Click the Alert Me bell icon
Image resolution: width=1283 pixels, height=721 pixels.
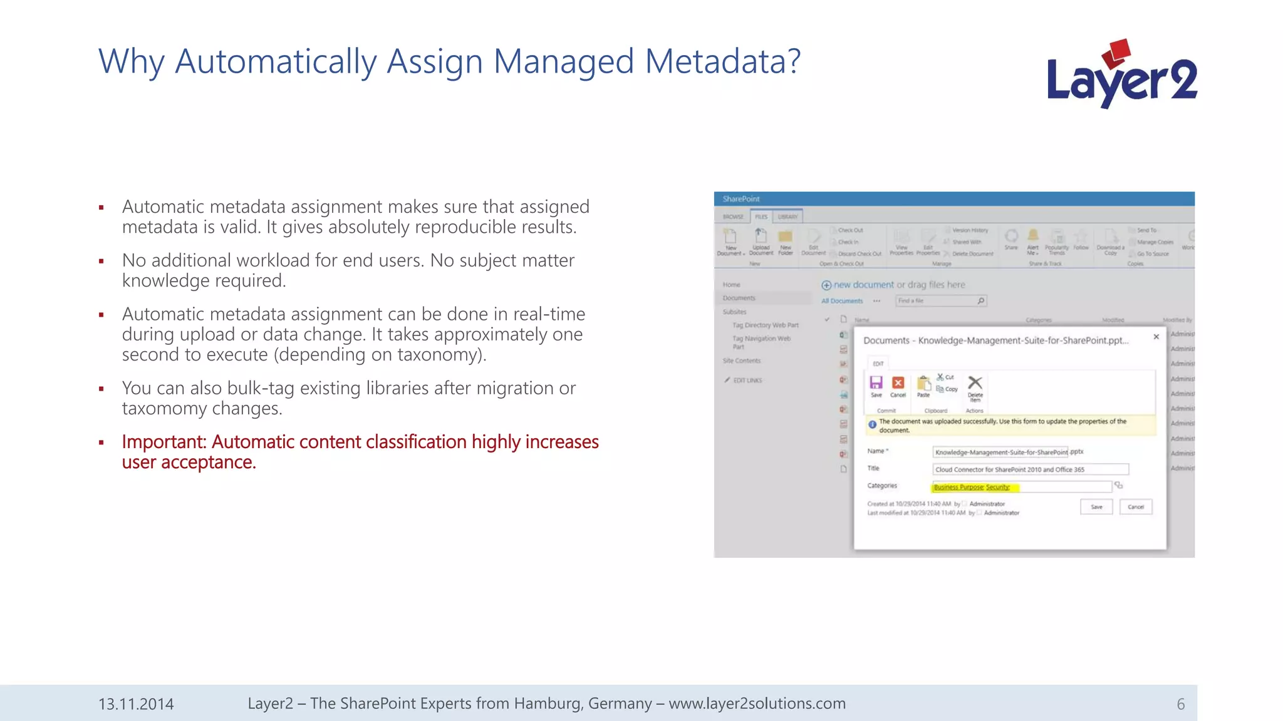tap(1033, 236)
